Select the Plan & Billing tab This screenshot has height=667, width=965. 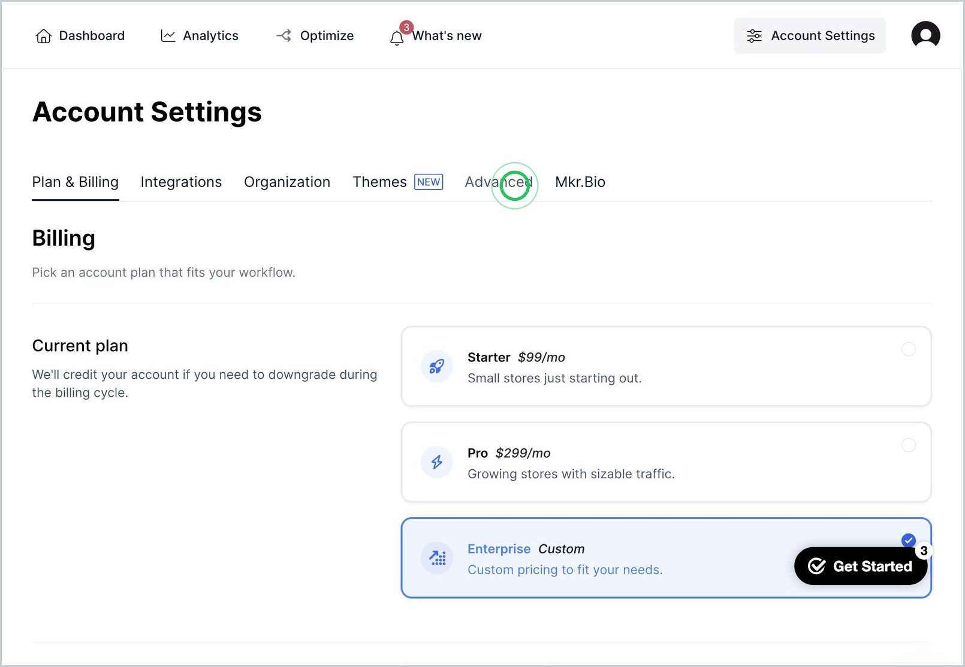[76, 182]
